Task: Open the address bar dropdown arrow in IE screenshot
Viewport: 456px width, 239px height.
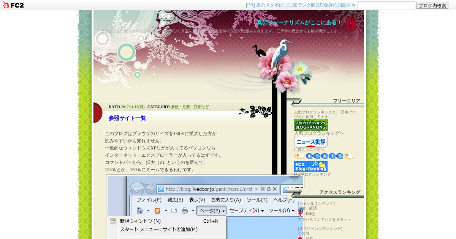Action: tap(256, 189)
